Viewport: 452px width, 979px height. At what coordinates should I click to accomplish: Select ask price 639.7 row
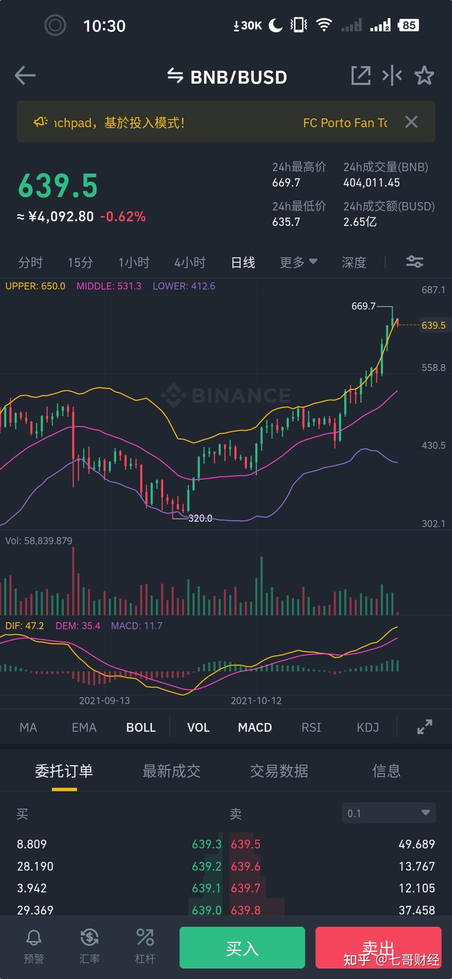(x=246, y=888)
